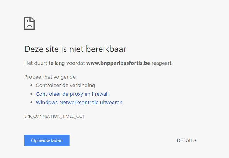The height and width of the screenshot is (158, 229).
Task: Click the 'Controleer de verbinding' suggestion text
Action: [x=66, y=85]
